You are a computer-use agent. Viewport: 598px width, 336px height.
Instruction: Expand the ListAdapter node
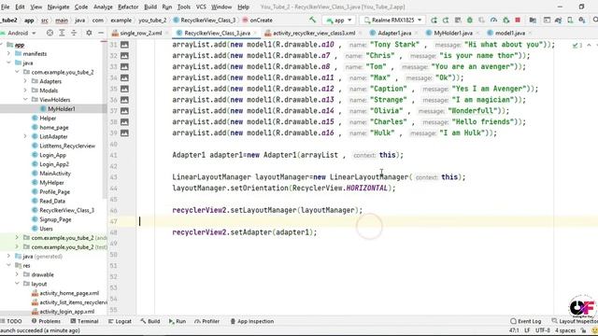(x=25, y=136)
